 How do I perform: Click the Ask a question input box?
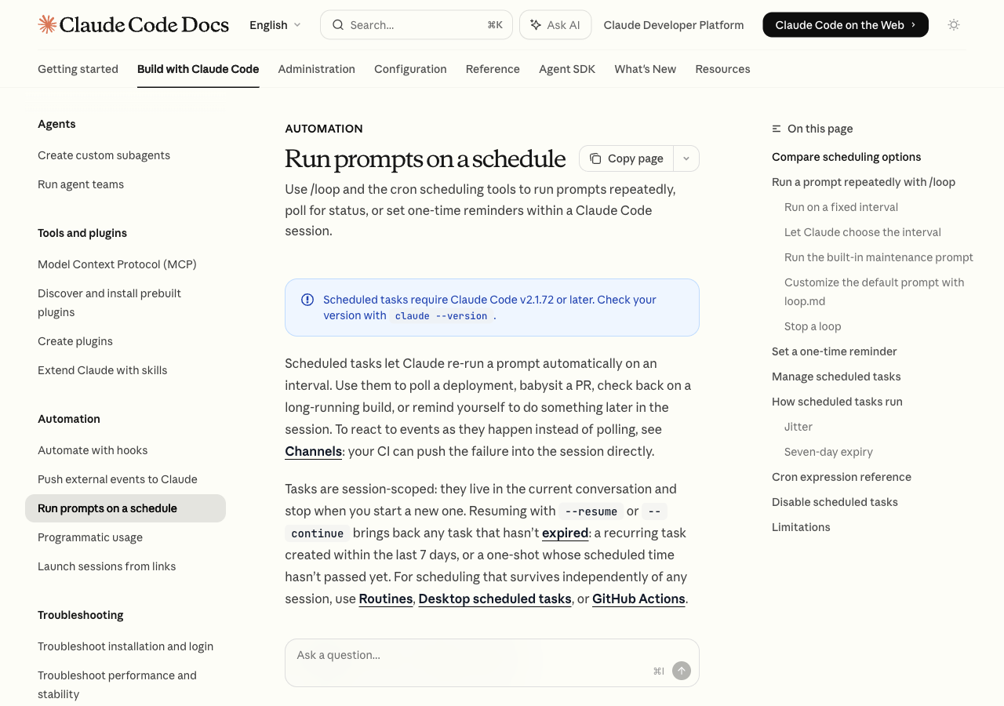click(492, 663)
